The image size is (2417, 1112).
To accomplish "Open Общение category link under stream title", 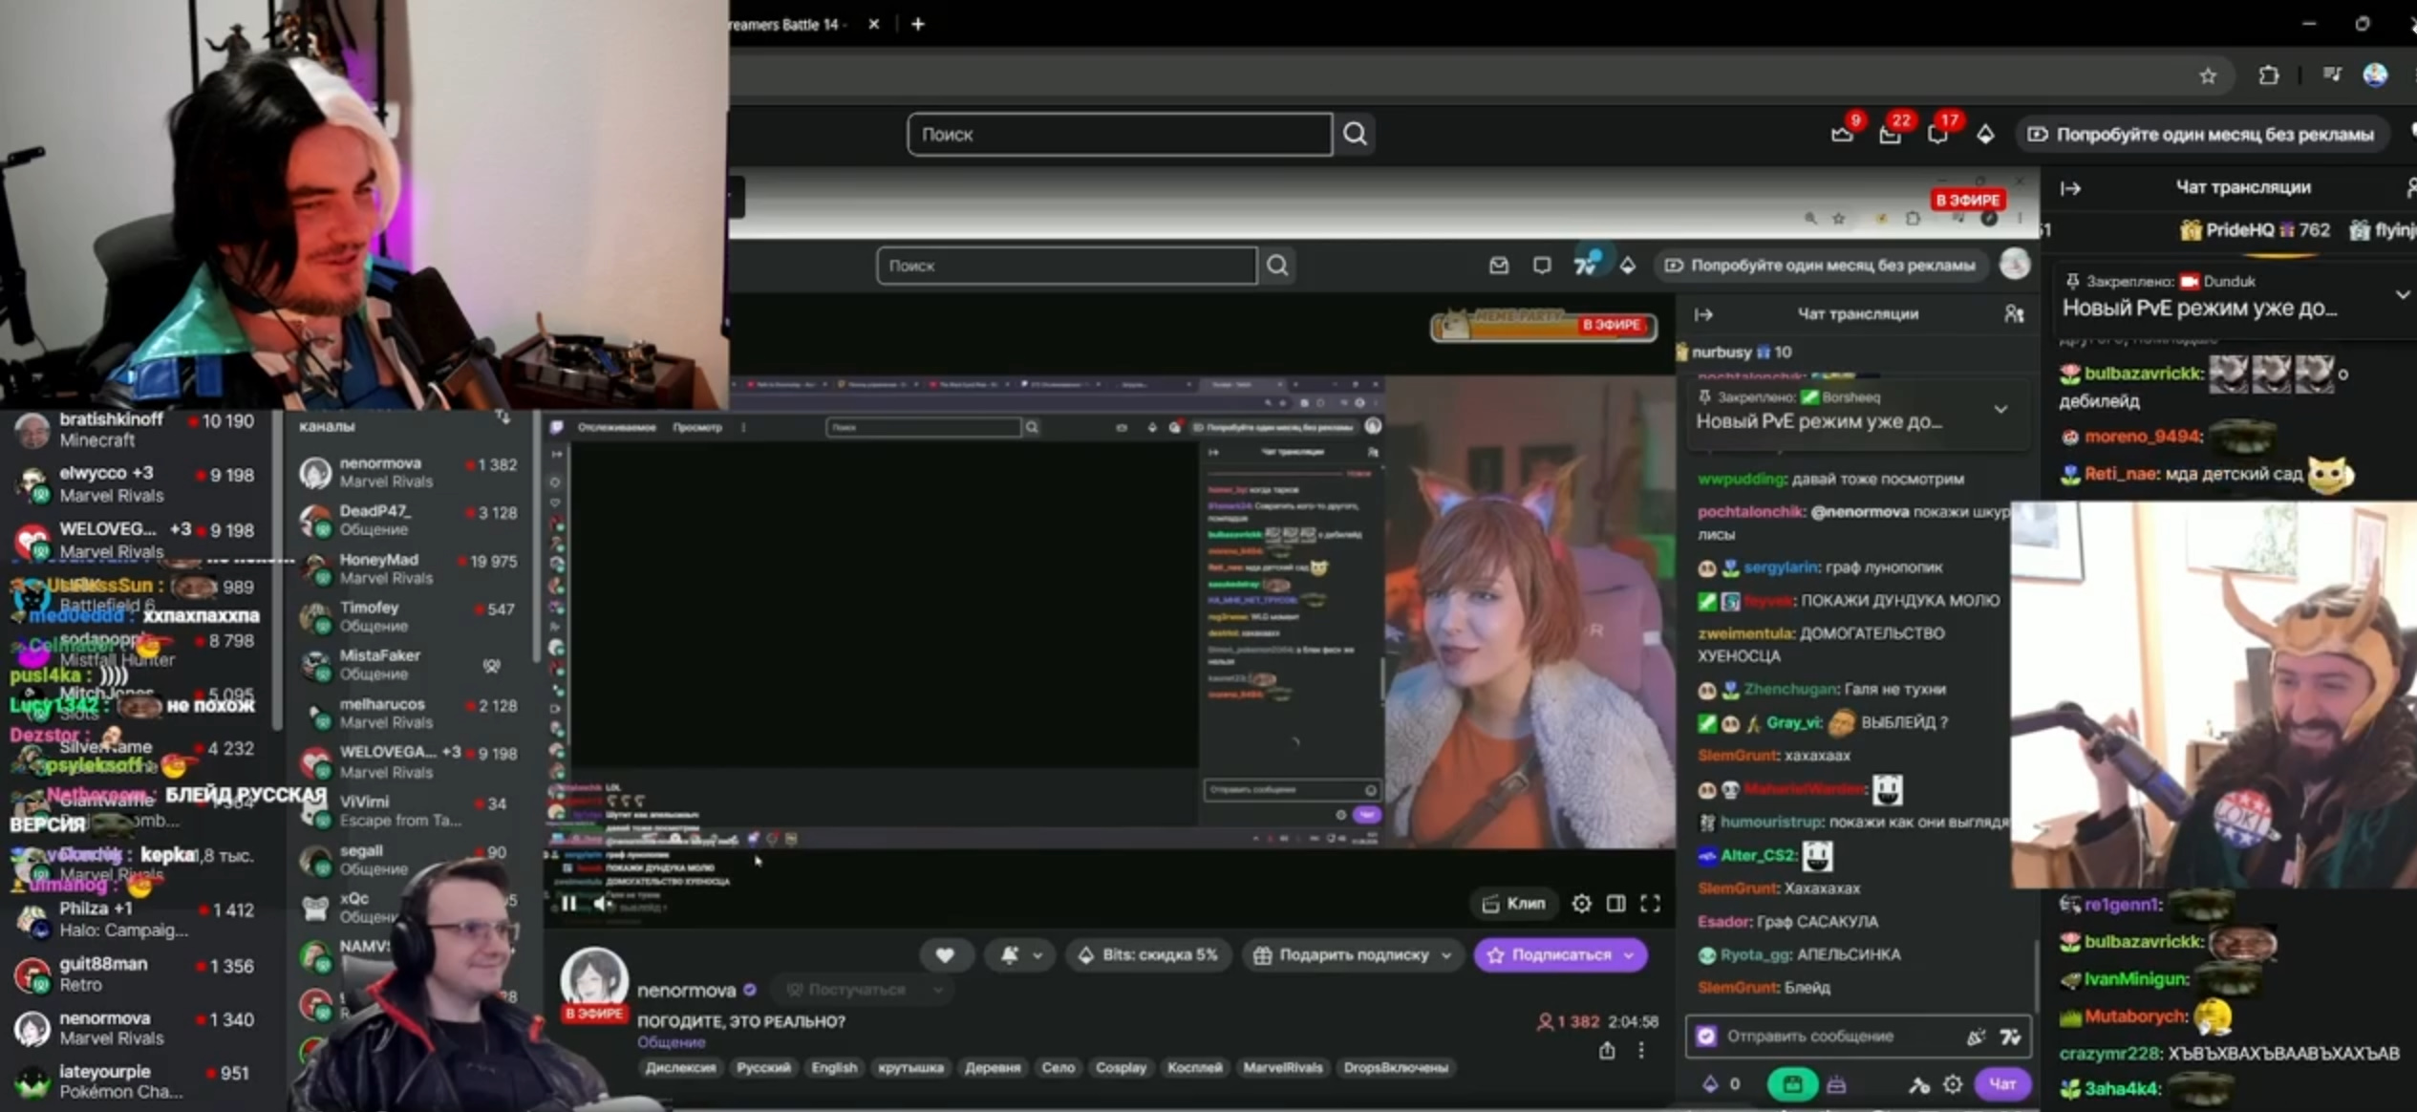I will coord(671,1042).
